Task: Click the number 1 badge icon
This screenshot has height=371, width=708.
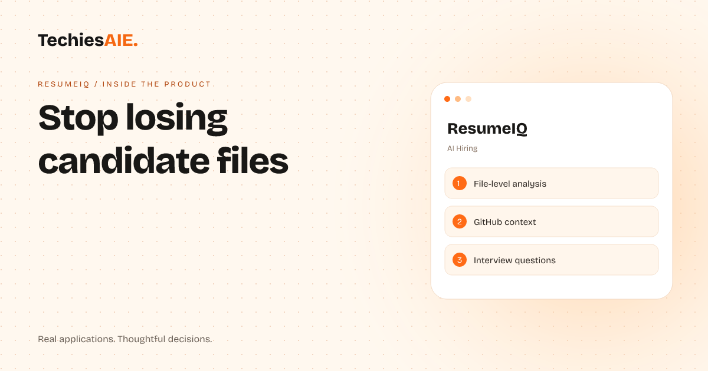Action: tap(460, 183)
